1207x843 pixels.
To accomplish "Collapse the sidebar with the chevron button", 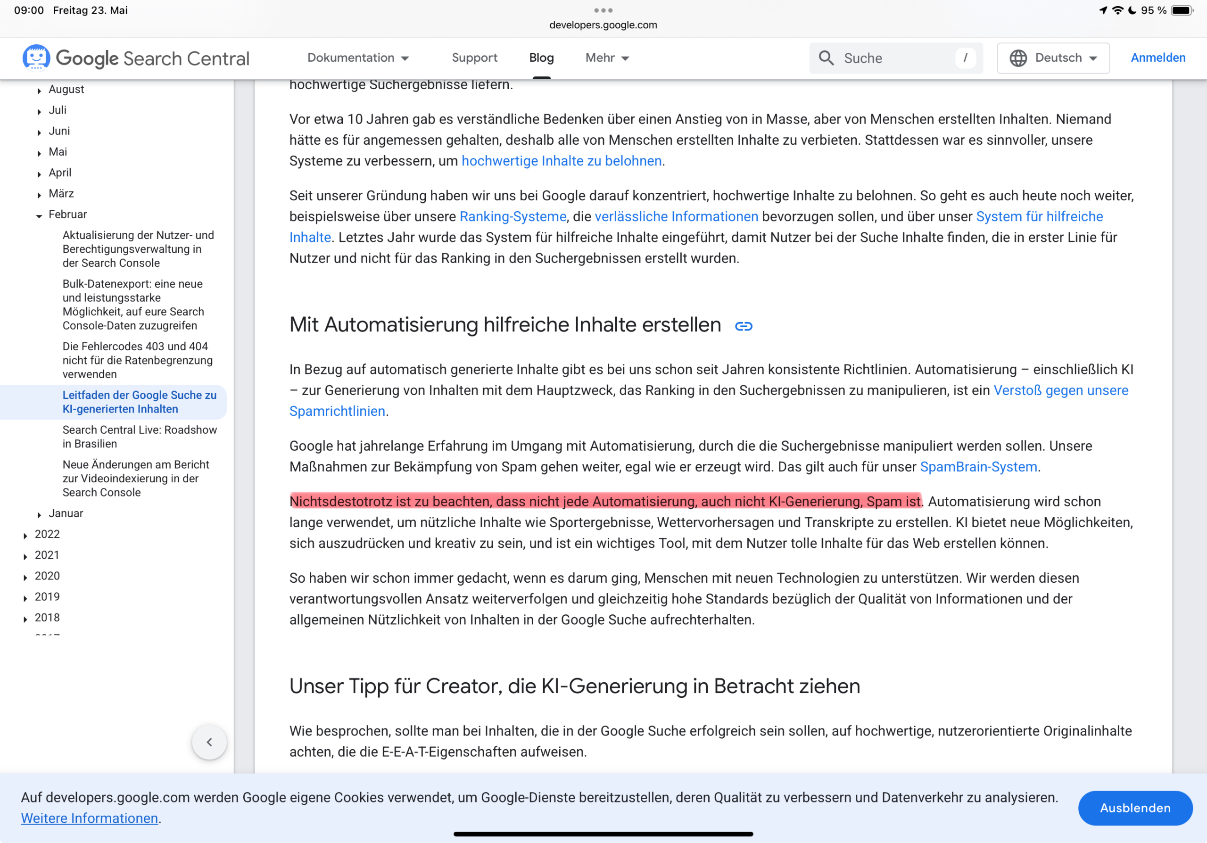I will pos(209,742).
